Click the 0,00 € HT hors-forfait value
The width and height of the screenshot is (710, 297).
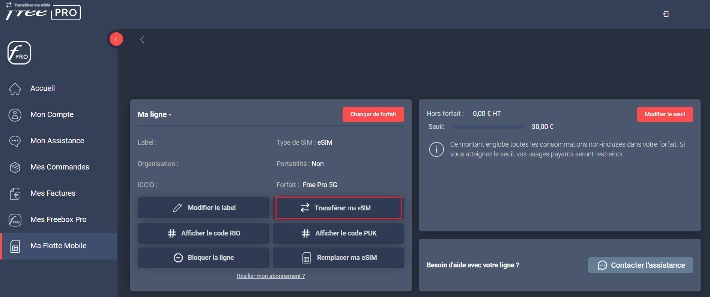(487, 114)
